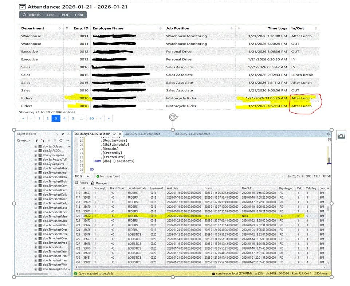Export attendance with the PDF button
This screenshot has height=286, width=350.
click(65, 15)
